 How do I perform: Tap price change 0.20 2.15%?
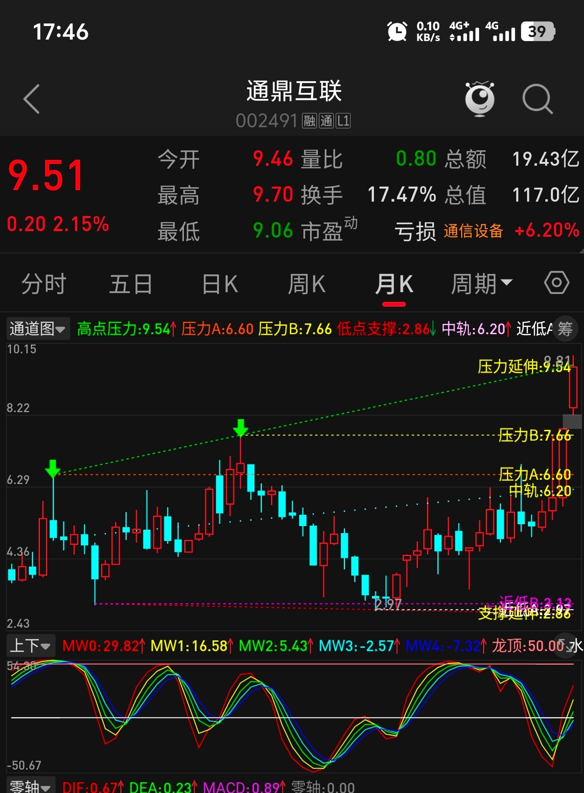pos(58,224)
